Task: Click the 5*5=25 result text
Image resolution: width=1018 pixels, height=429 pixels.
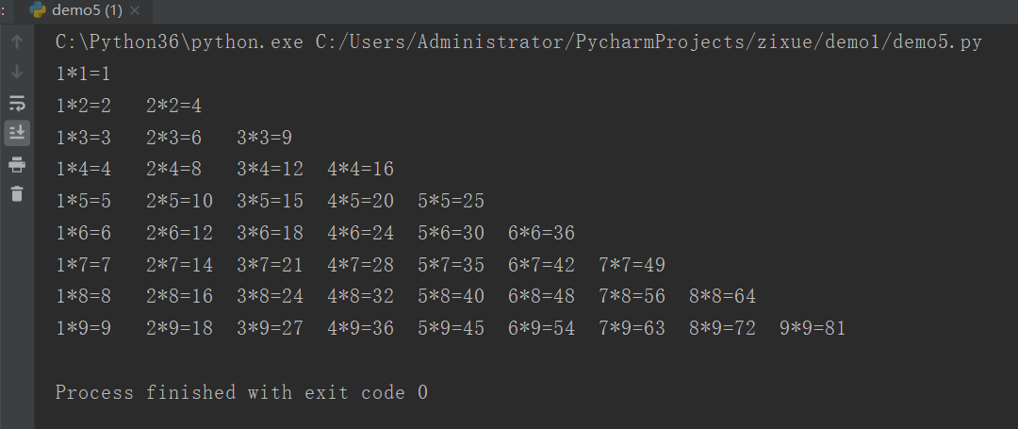Action: [451, 201]
